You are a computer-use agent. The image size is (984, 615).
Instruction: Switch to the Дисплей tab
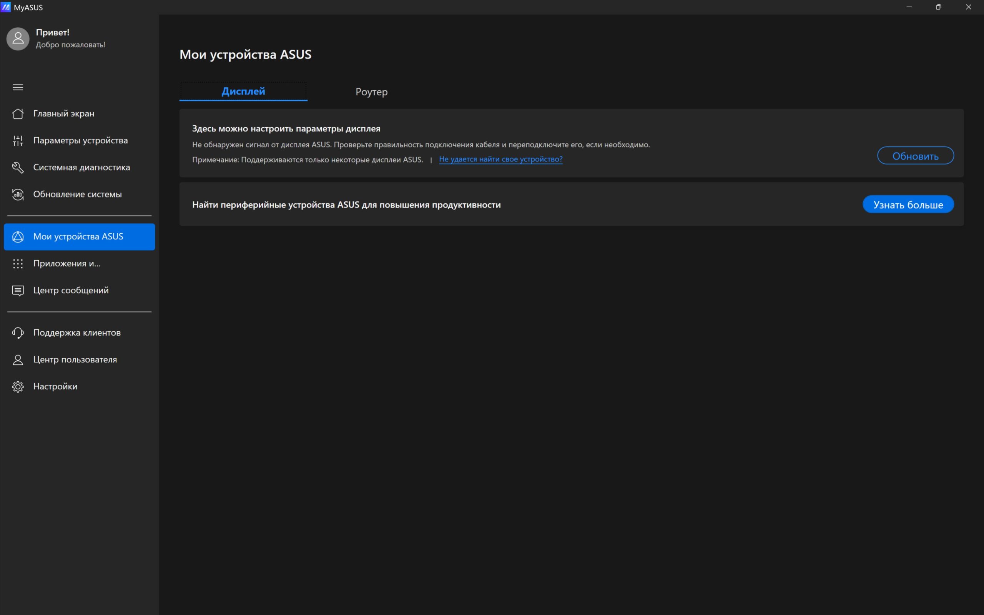click(243, 91)
